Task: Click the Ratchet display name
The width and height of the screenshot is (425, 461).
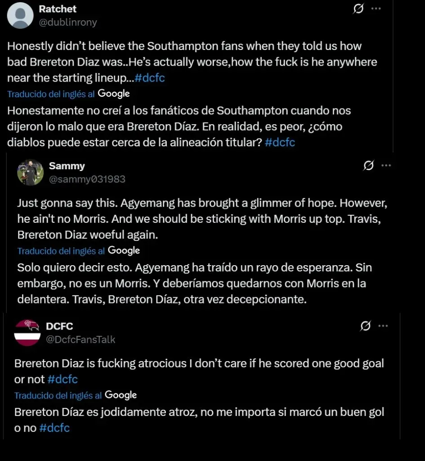Action: point(58,9)
